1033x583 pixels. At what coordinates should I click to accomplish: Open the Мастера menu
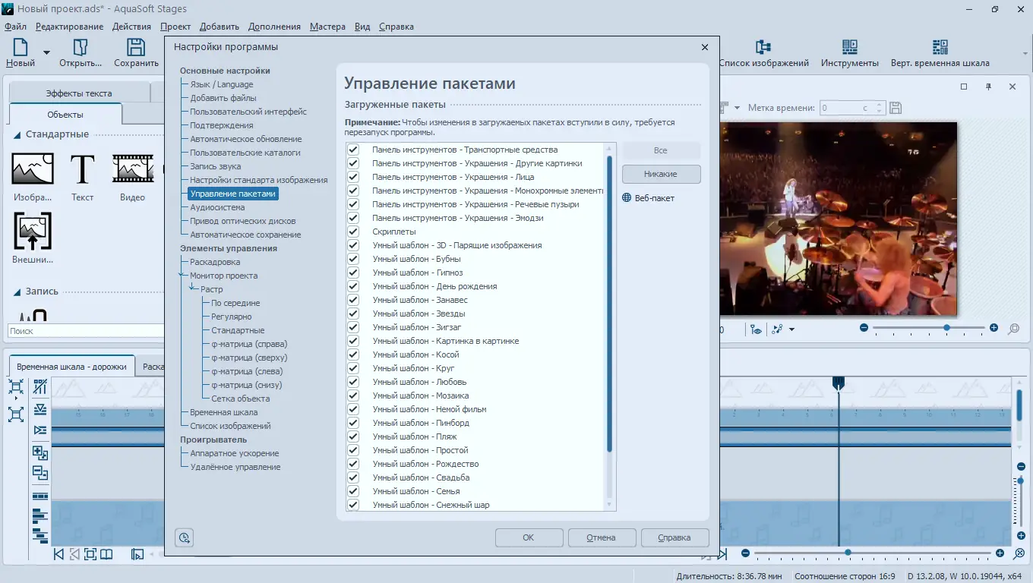tap(327, 27)
